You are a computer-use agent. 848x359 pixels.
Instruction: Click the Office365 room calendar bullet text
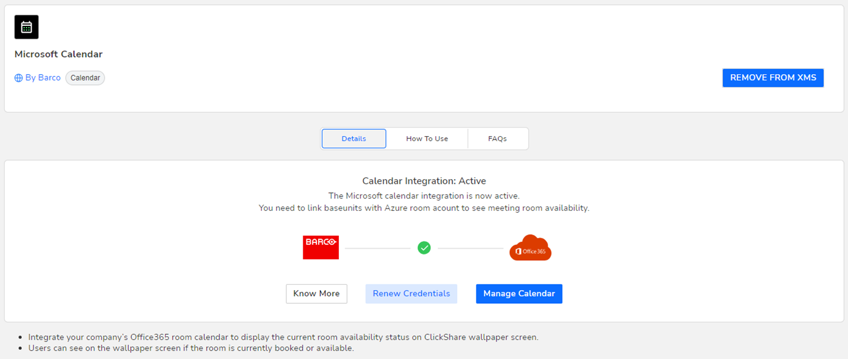click(x=283, y=337)
